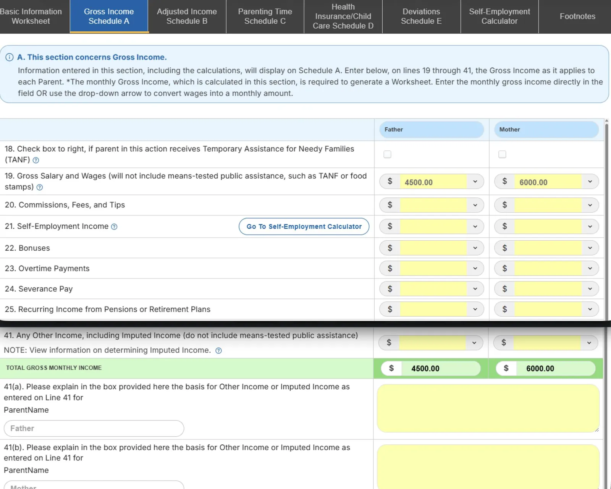Click Imputed Income information help icon
Image resolution: width=611 pixels, height=489 pixels.
(x=218, y=351)
